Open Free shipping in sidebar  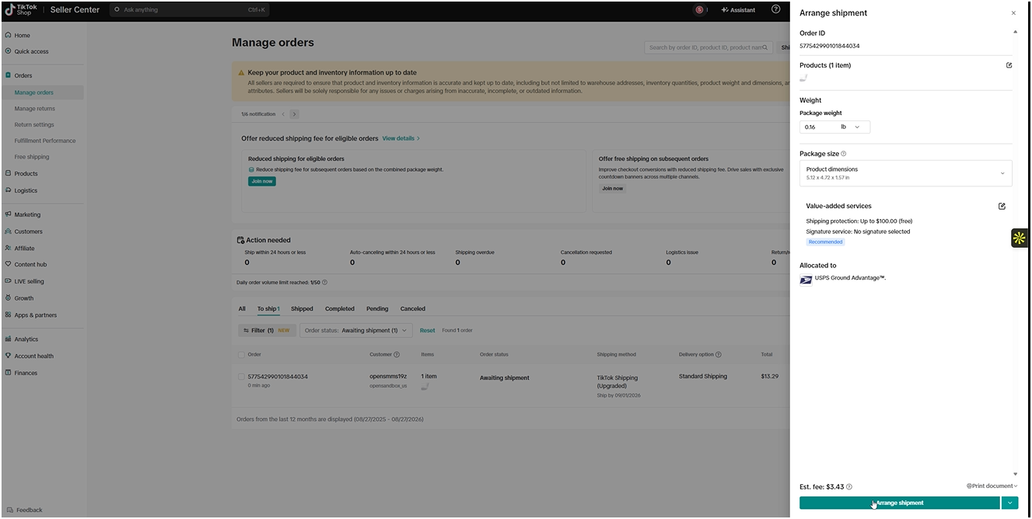click(x=32, y=157)
